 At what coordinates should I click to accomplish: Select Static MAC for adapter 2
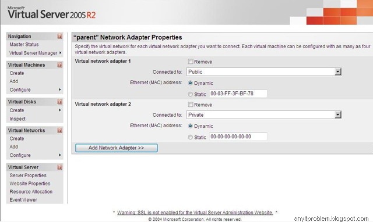(x=191, y=137)
